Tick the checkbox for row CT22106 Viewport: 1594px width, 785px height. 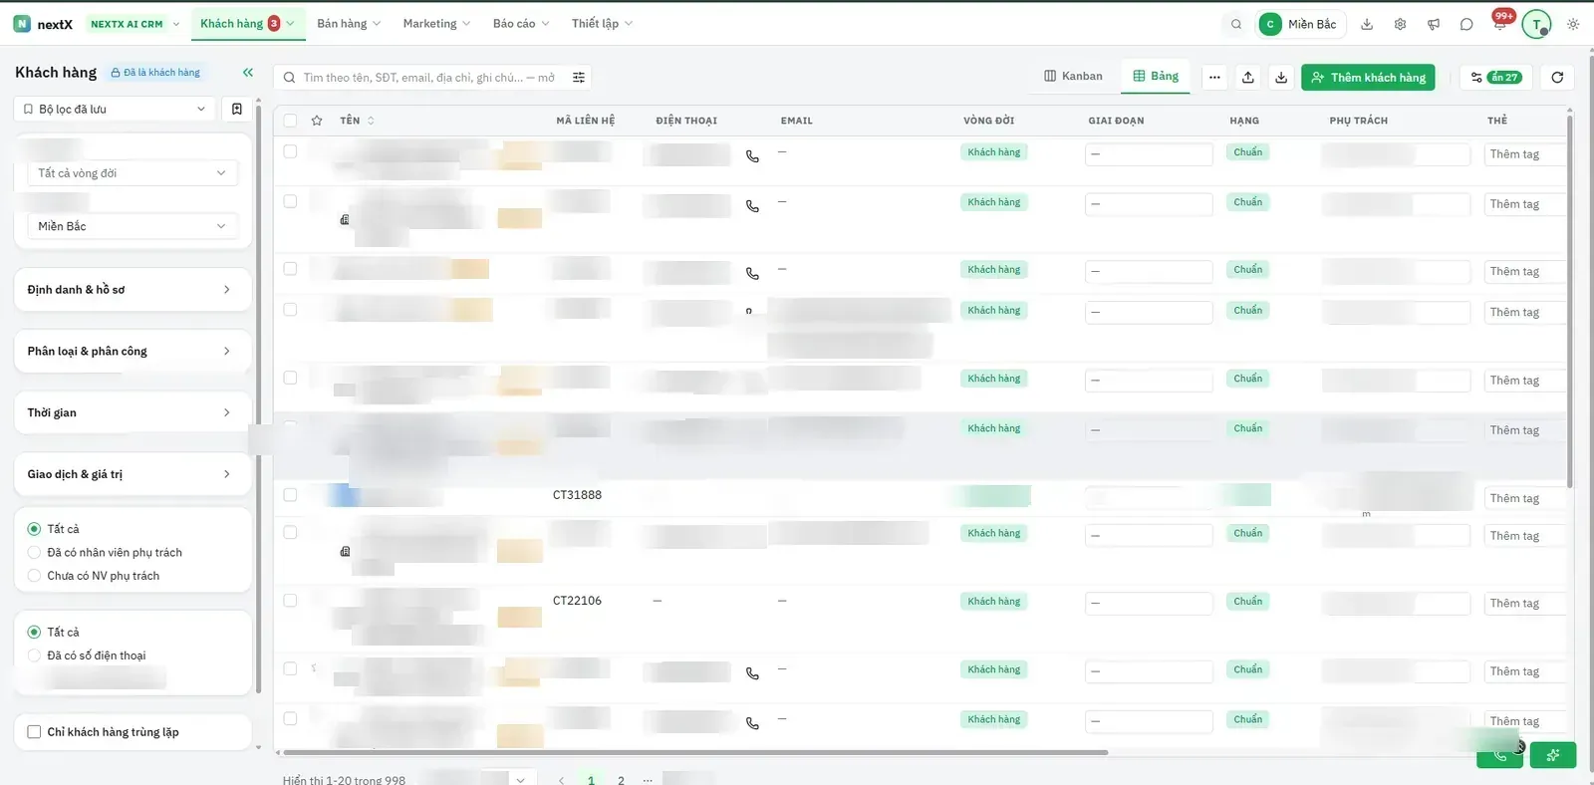(x=290, y=601)
